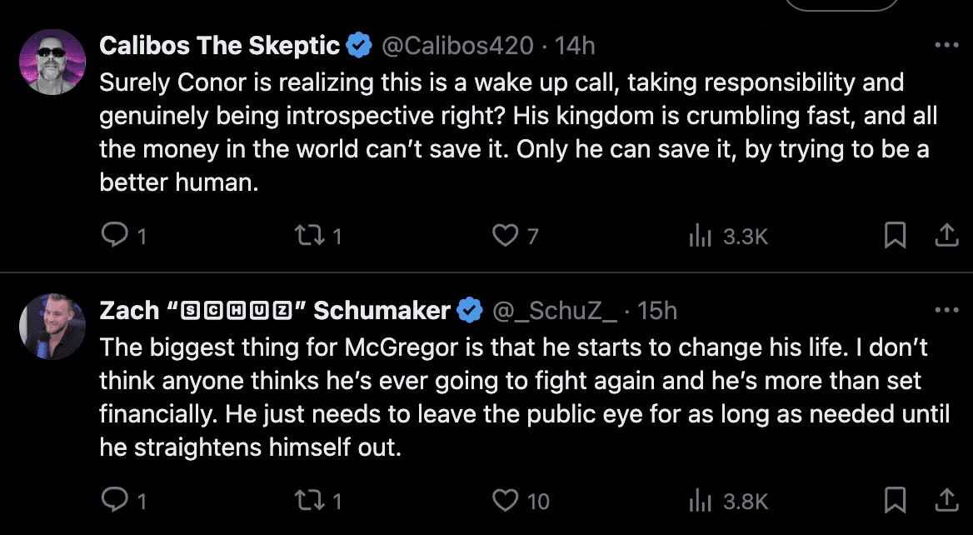Open the 14h timestamp of Calibos's tweet
The image size is (973, 535).
575,45
